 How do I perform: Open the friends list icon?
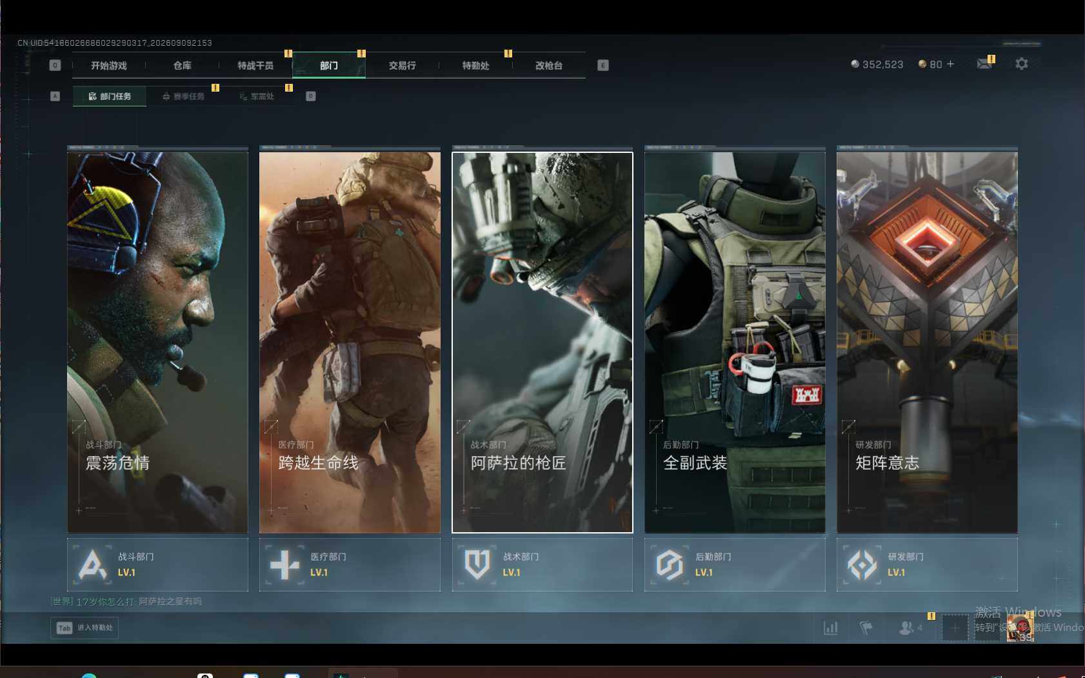tap(906, 628)
